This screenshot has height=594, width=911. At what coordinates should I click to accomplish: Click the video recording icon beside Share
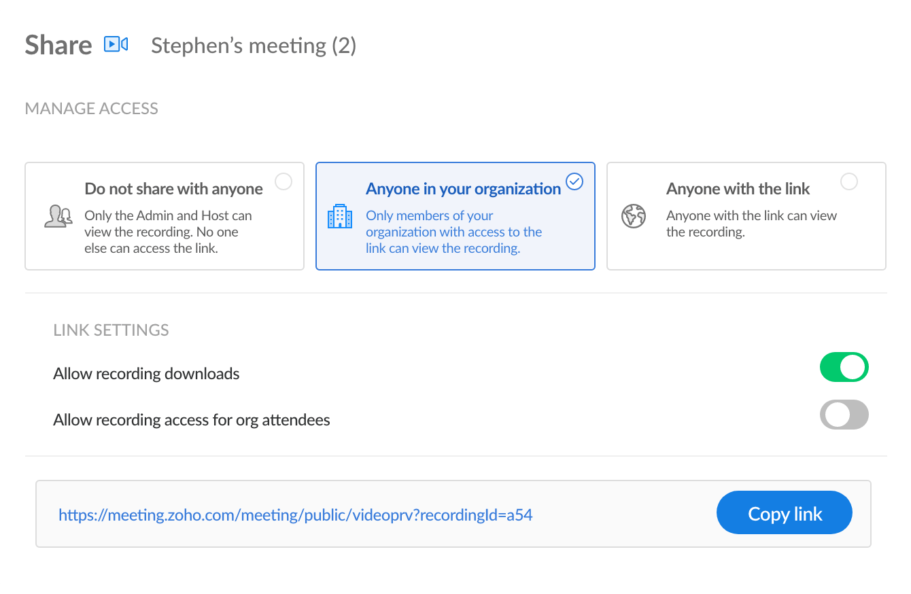[116, 45]
